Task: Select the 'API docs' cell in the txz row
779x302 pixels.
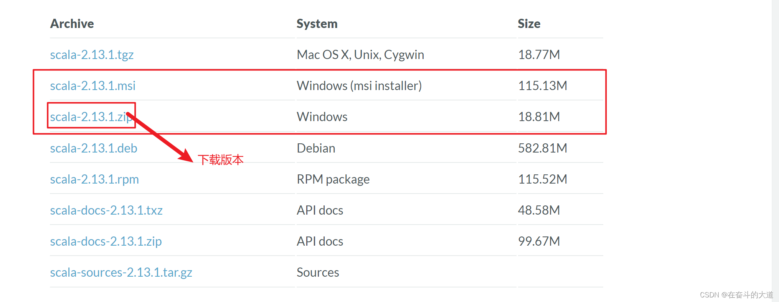Action: (x=320, y=210)
